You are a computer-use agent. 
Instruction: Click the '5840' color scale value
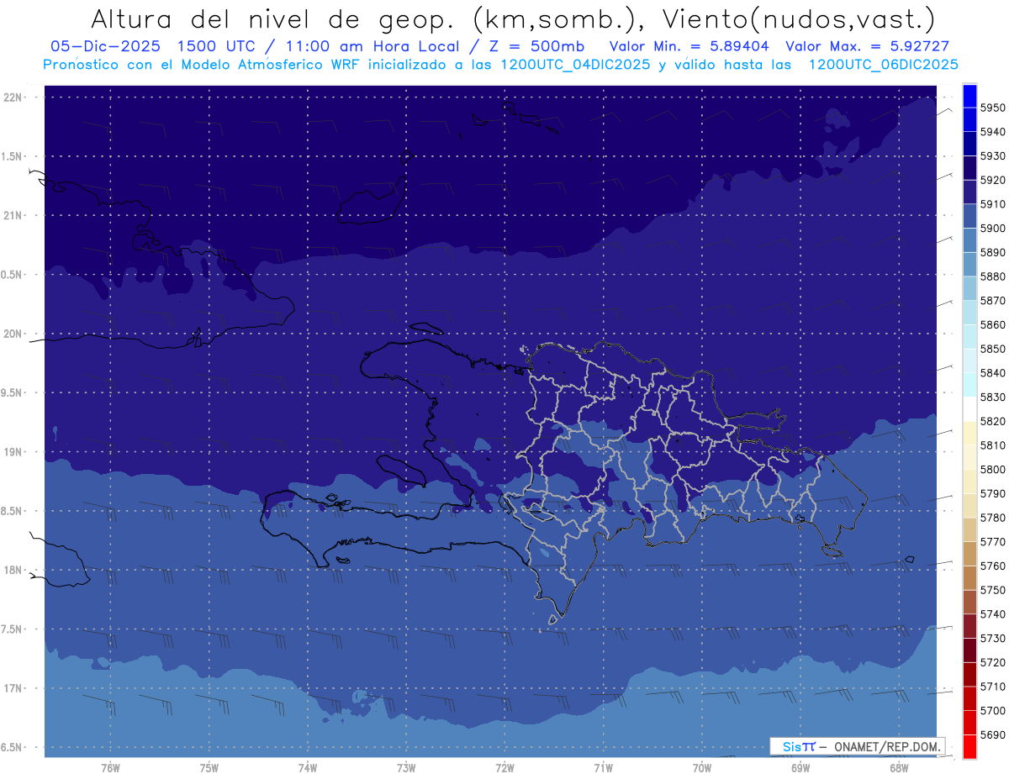[x=992, y=373]
